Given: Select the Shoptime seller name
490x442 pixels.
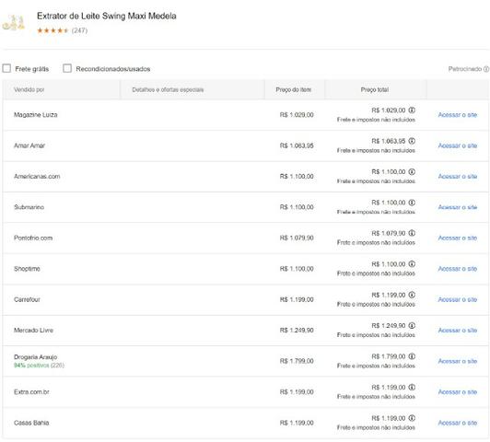Looking at the screenshot, I should point(27,269).
